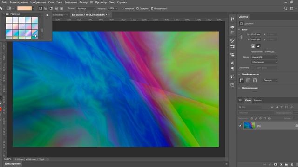Open gradient preset picker arrow
Screen dimensions: 298x167
(x=33, y=8)
